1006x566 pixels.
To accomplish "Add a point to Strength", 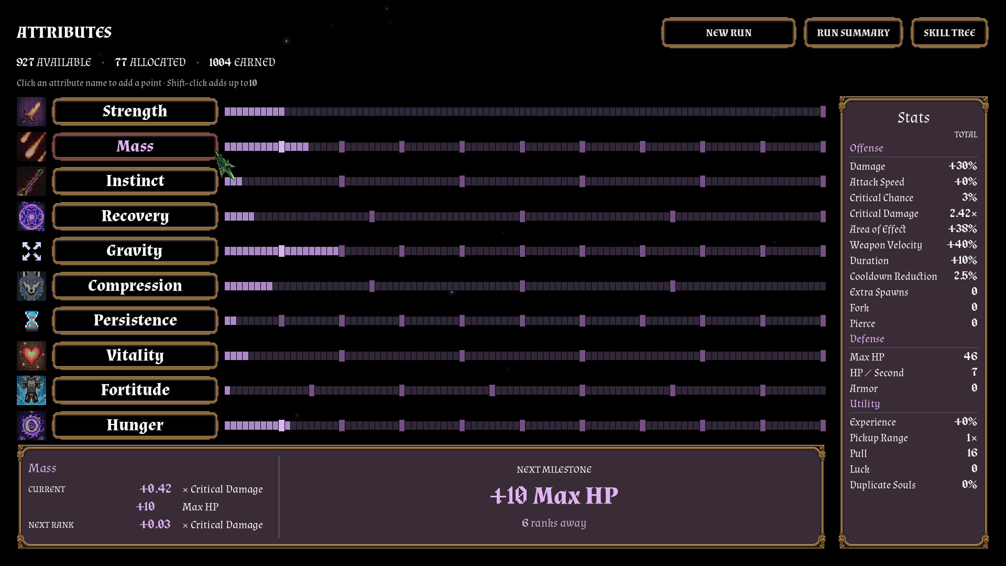I will (x=135, y=112).
